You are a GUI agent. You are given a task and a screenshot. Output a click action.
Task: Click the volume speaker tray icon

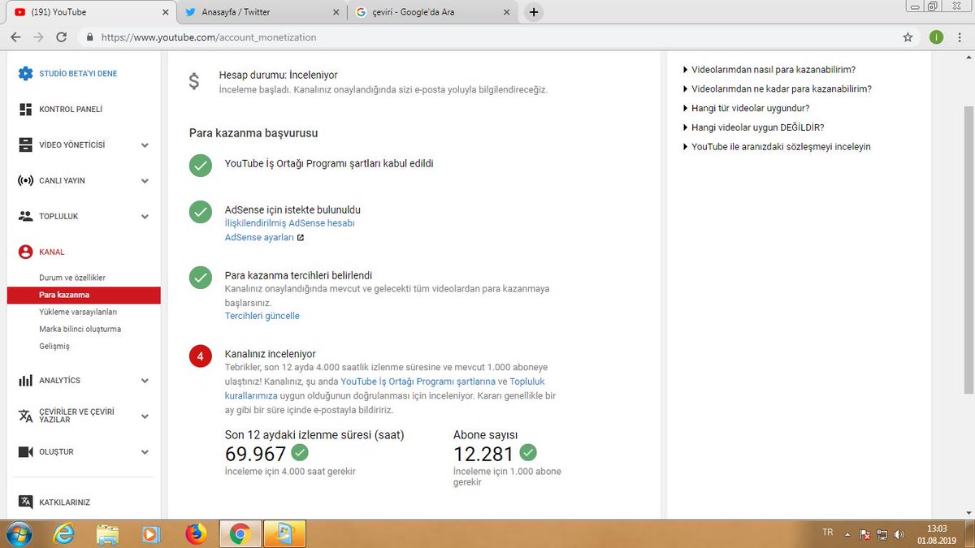(x=899, y=534)
